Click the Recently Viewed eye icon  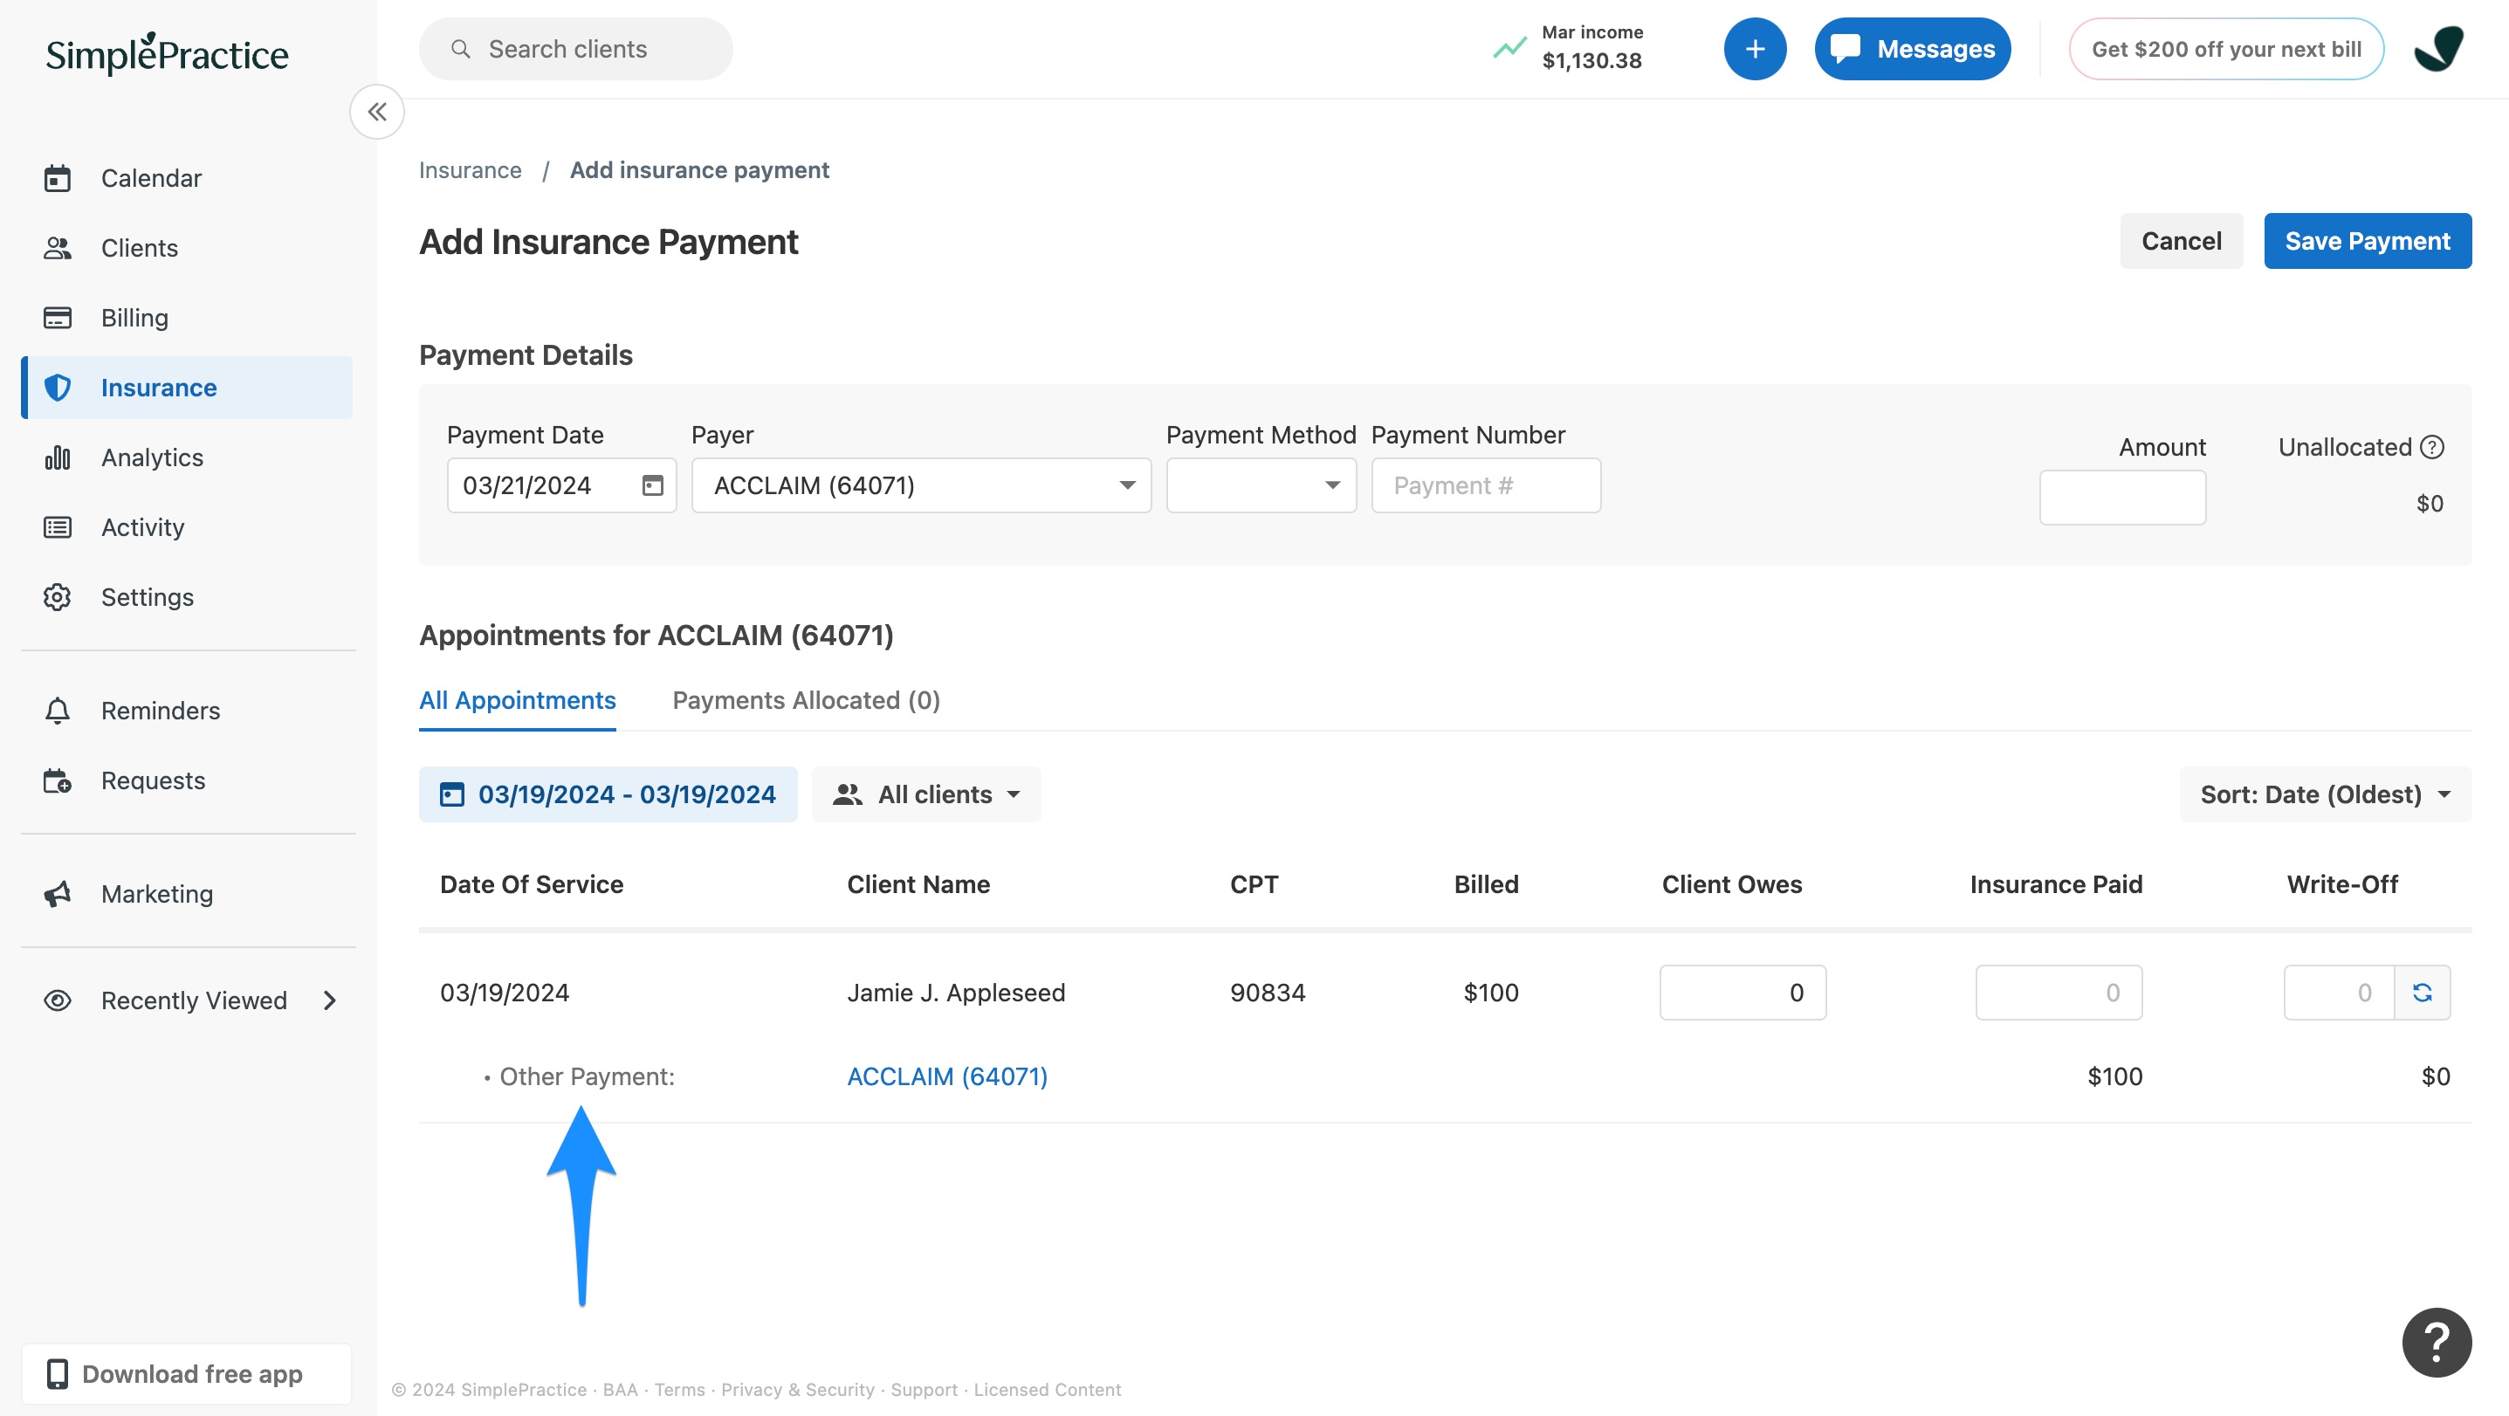[58, 1000]
